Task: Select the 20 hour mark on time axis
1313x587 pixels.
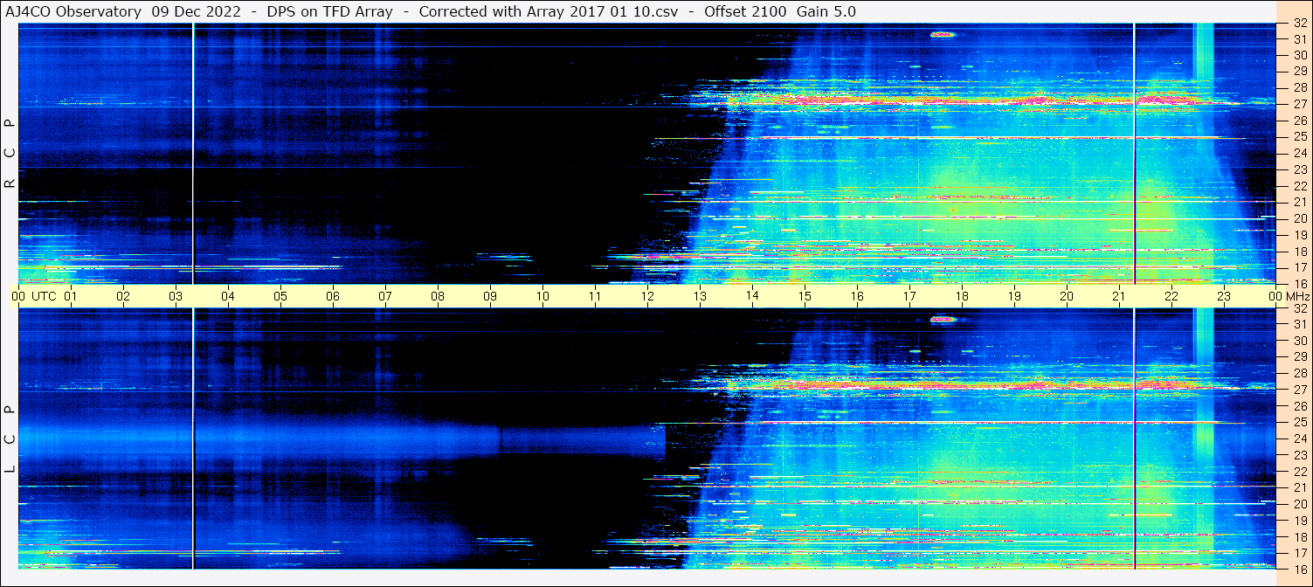Action: [x=1067, y=296]
